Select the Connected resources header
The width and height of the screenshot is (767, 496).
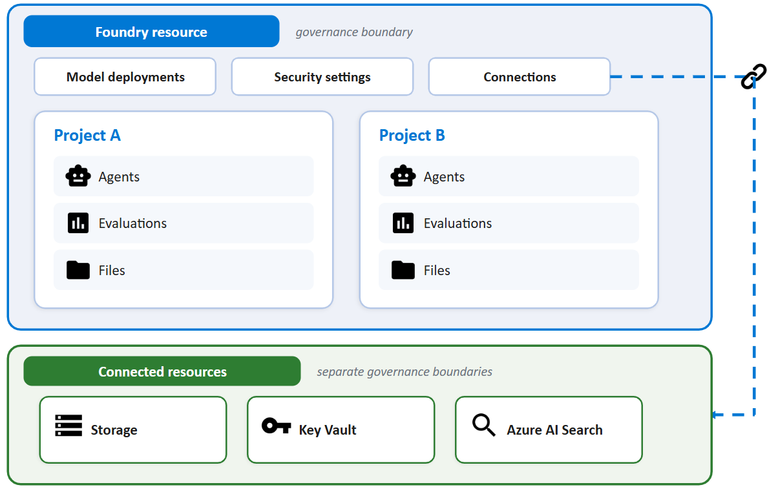162,371
